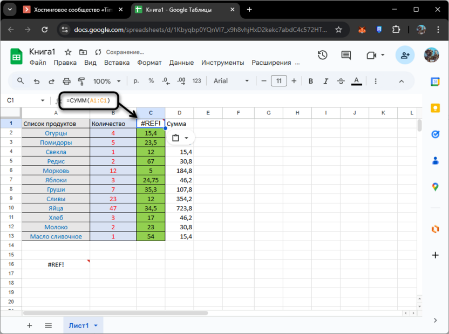The width and height of the screenshot is (449, 334).
Task: Open the Расширения menu
Action: click(x=271, y=63)
